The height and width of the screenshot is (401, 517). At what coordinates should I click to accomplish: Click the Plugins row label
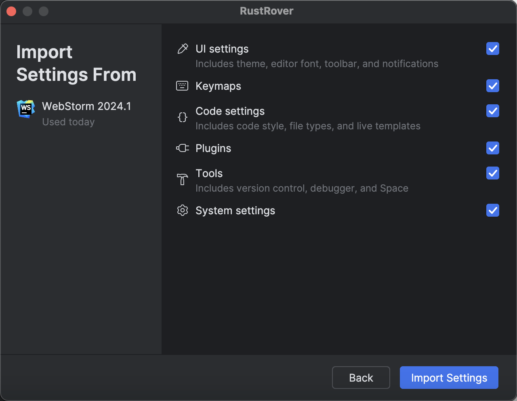pos(213,148)
